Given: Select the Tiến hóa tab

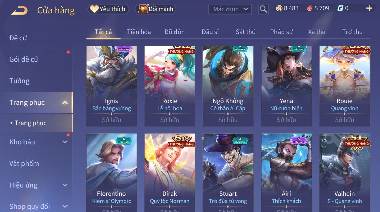Looking at the screenshot, I should pos(139,32).
